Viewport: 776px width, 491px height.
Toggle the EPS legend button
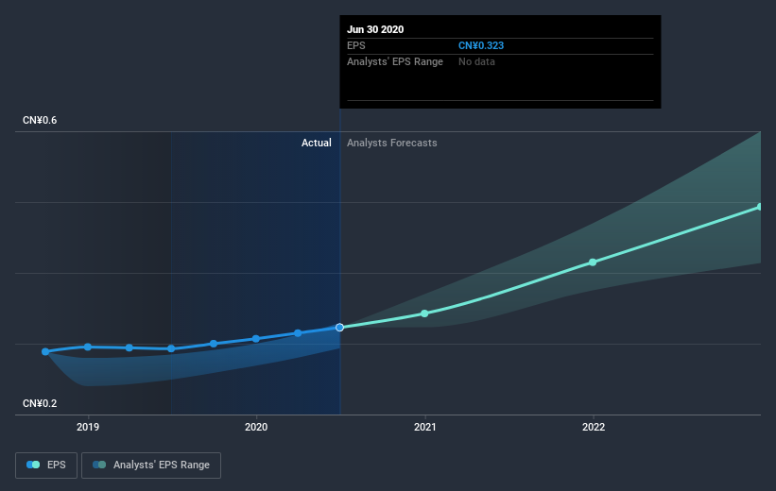(46, 465)
